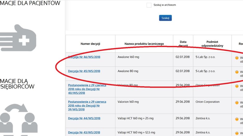This screenshot has width=243, height=136.
Task: Click orange status dot in Valtap HCT 160 mg + 12,5 mg row
Action: [x=237, y=133]
